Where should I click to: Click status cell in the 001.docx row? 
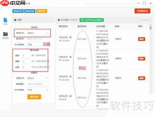pyautogui.click(x=118, y=39)
